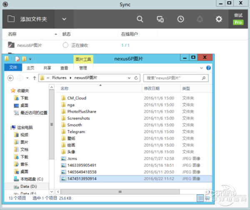Click the Add Folder (添加文件夹) button in Sync

click(28, 19)
